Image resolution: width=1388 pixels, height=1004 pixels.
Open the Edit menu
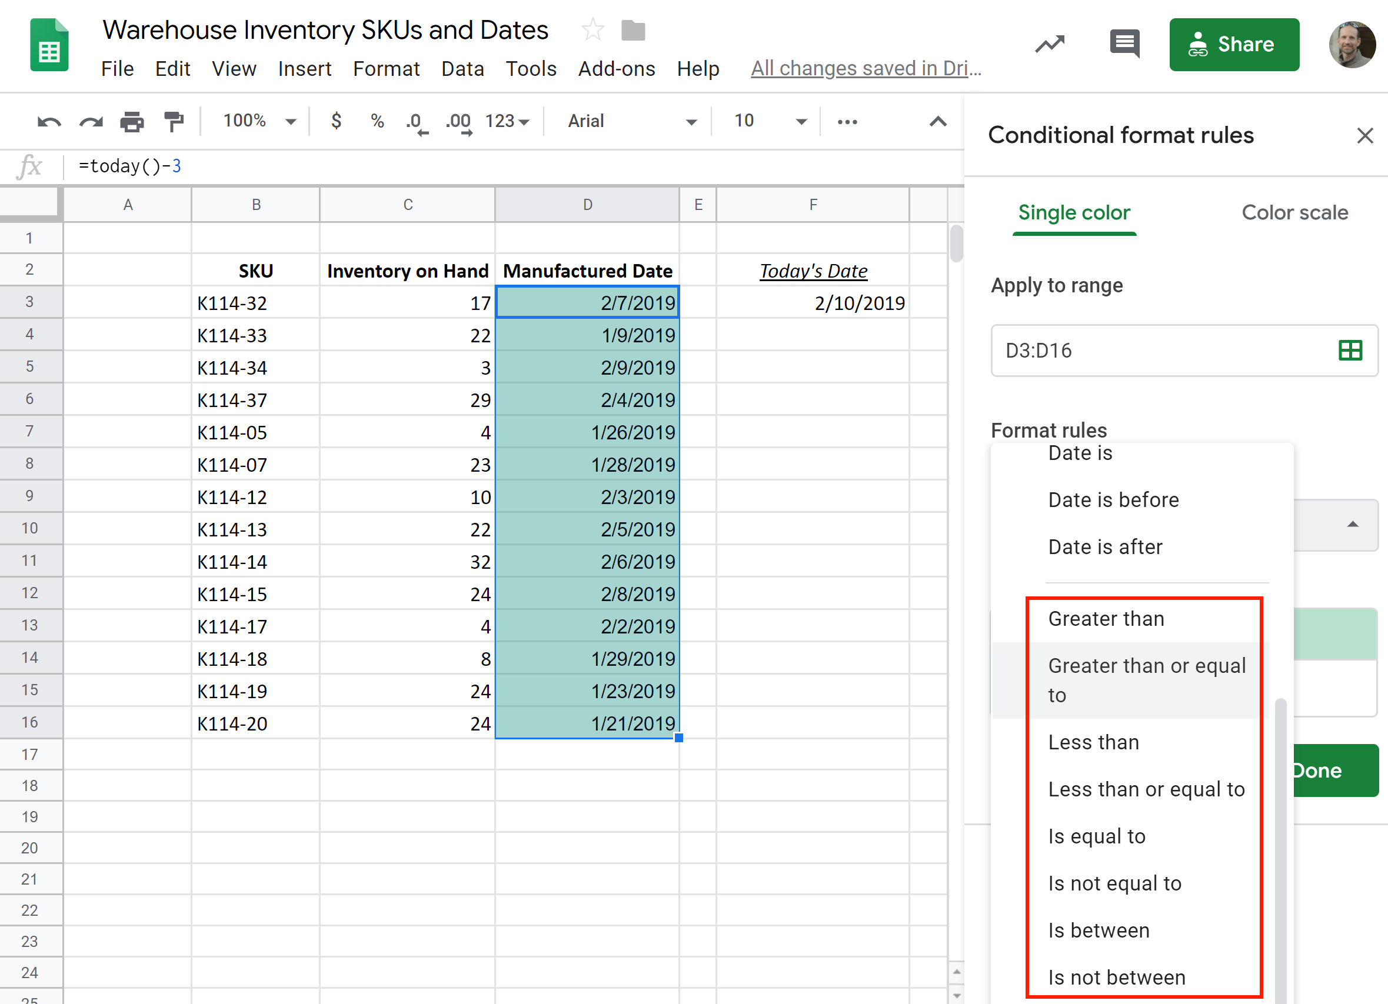coord(172,69)
